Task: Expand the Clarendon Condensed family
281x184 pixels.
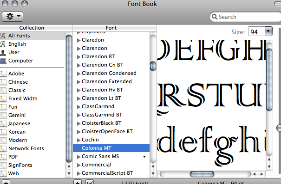Action: click(x=78, y=74)
